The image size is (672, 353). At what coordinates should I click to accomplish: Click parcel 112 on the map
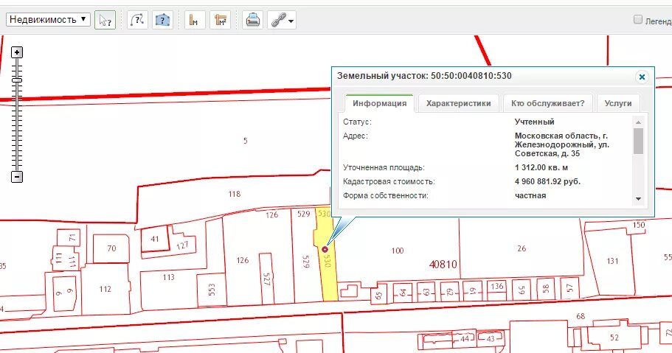click(105, 289)
